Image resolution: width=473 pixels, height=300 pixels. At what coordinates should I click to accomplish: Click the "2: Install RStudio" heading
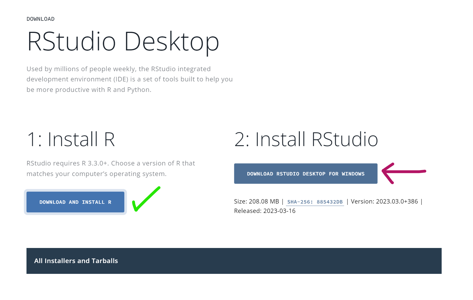(306, 139)
